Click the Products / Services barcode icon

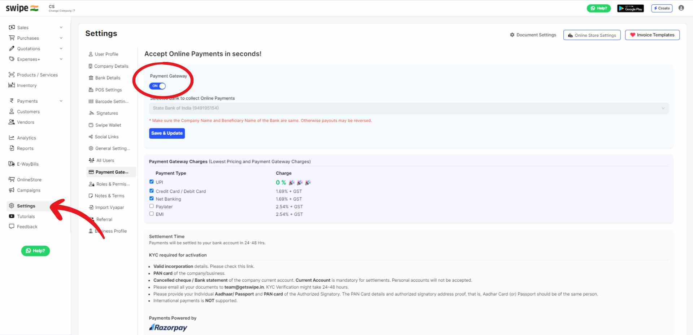tap(12, 75)
